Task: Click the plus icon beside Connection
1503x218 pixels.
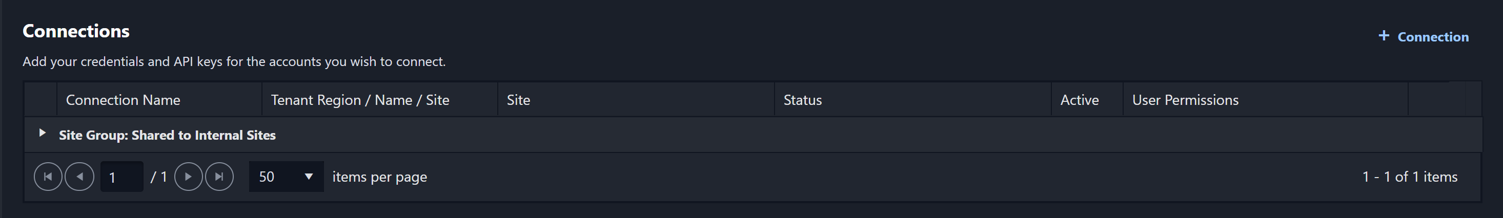Action: [1384, 36]
